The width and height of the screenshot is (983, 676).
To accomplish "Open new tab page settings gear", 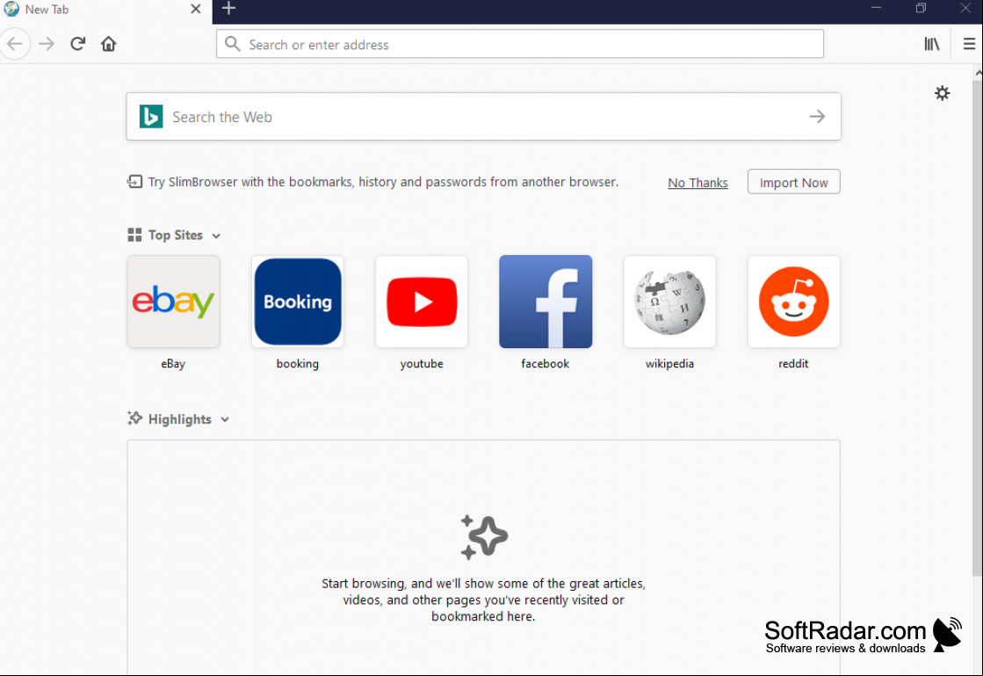I will [943, 93].
